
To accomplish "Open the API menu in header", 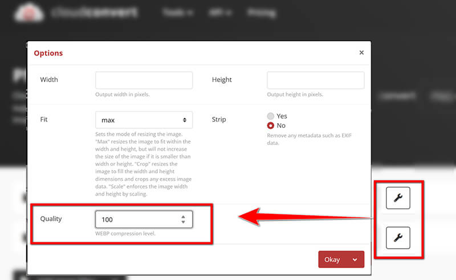I will [220, 13].
